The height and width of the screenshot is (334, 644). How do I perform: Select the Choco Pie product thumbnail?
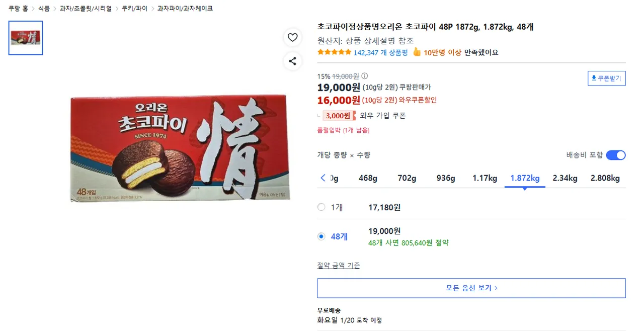pyautogui.click(x=26, y=38)
